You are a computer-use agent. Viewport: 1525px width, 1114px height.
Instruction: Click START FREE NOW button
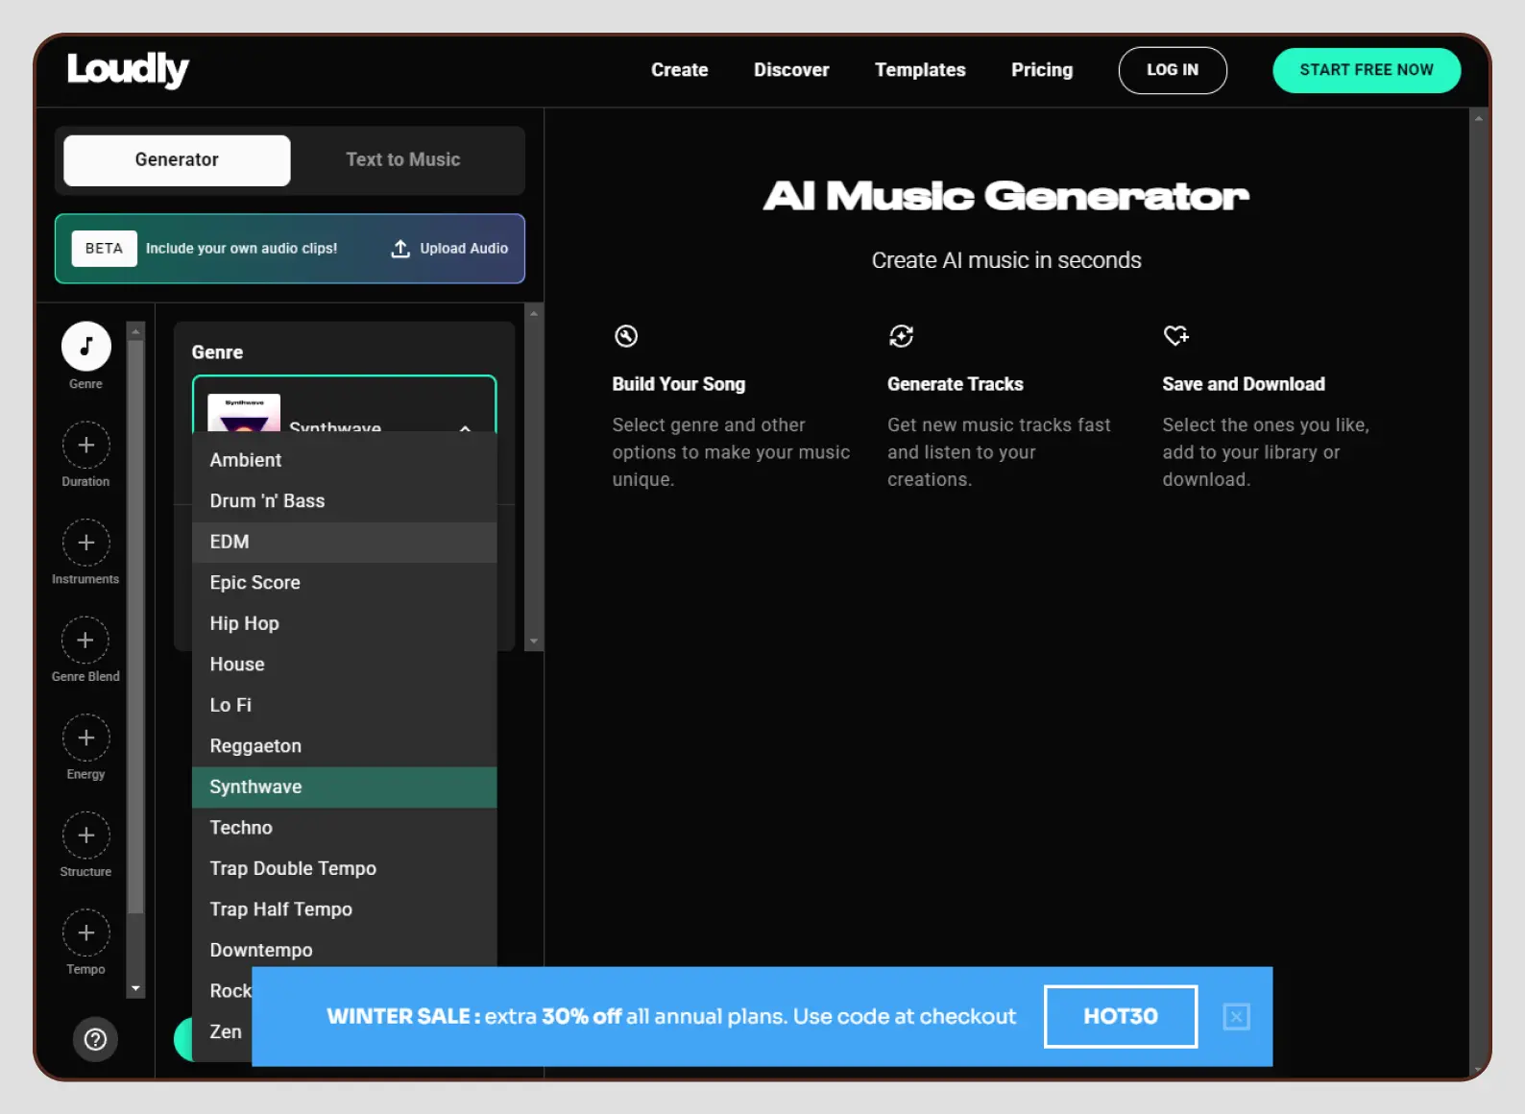coord(1367,70)
